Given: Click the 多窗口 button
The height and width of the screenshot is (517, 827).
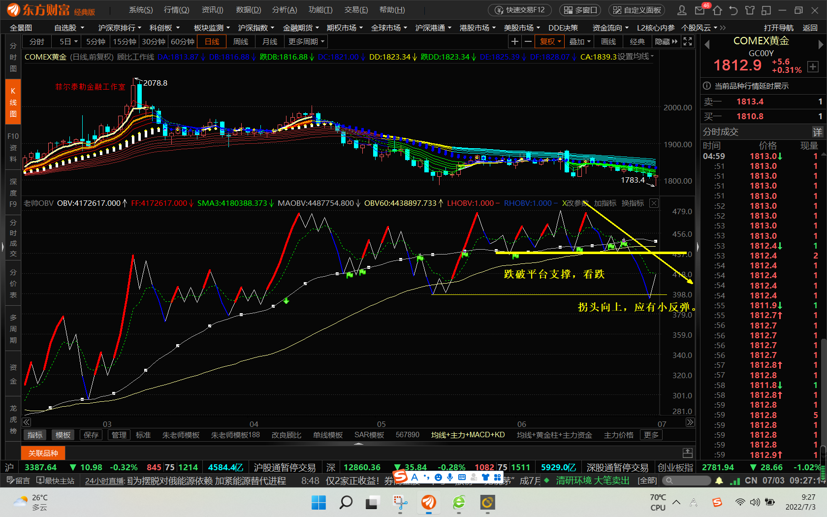Looking at the screenshot, I should (580, 10).
